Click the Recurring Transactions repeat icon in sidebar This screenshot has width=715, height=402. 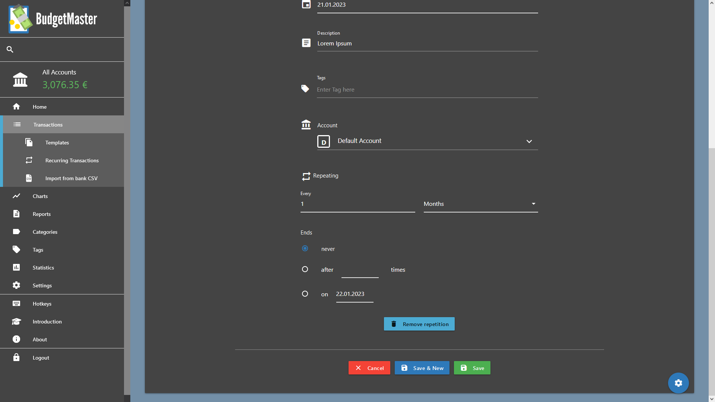[29, 160]
